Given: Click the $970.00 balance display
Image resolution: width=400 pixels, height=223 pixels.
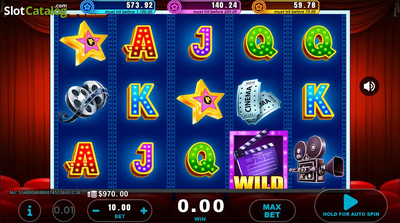Looking at the screenshot, I should pyautogui.click(x=108, y=194).
